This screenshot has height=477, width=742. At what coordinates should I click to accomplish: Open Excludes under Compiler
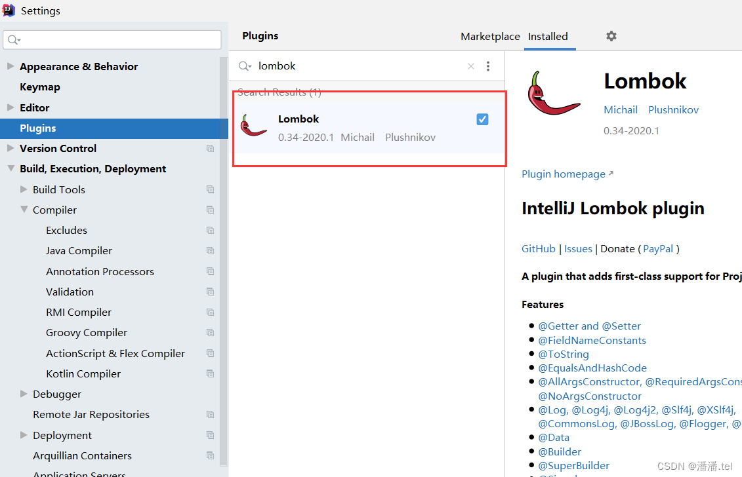(x=67, y=230)
